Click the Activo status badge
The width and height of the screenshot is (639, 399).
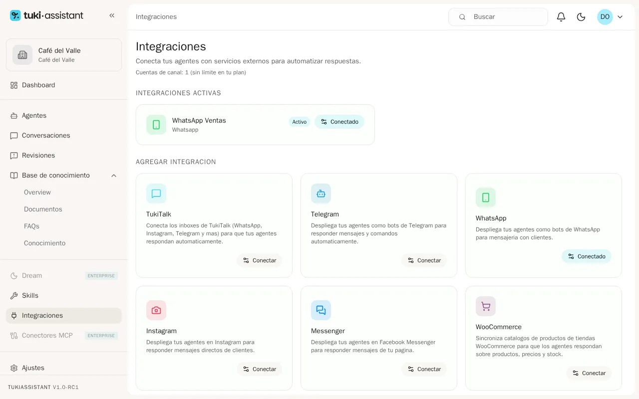(x=300, y=122)
